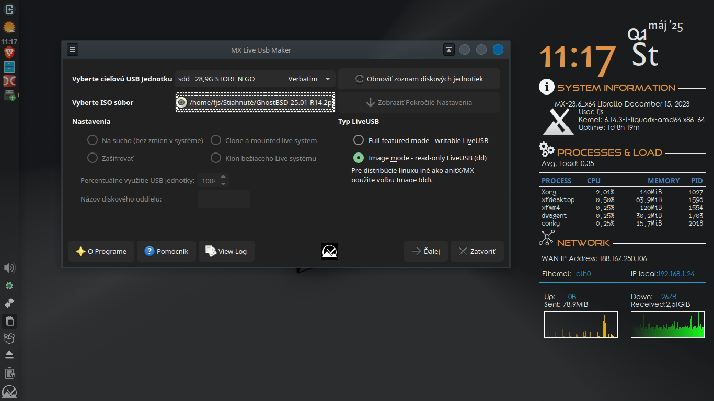Click the NETWORK nodes icon in Conky

[x=546, y=239]
